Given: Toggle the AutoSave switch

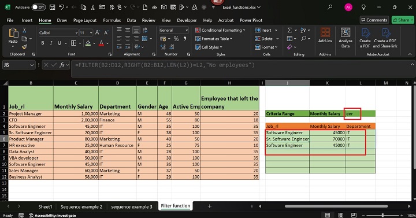Looking at the screenshot, I should [39, 7].
